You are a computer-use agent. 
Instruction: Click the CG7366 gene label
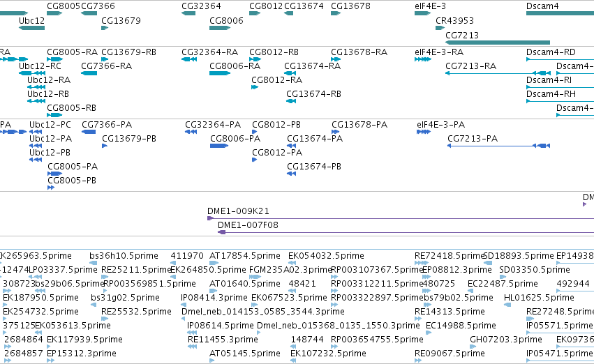pyautogui.click(x=98, y=6)
